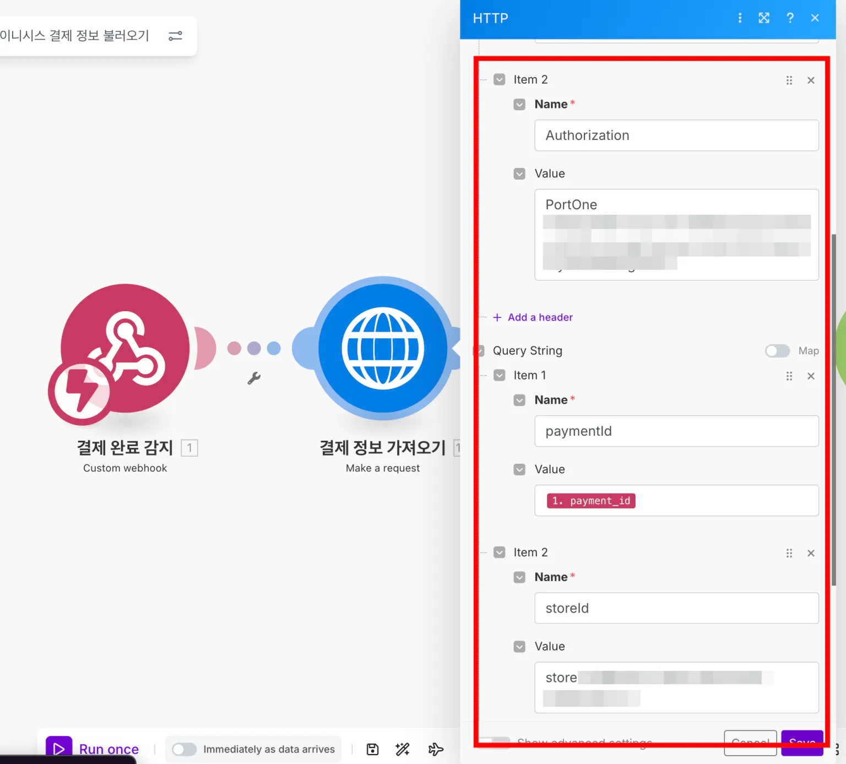Viewport: 846px width, 764px height.
Task: Click Add a header link
Action: pyautogui.click(x=540, y=317)
